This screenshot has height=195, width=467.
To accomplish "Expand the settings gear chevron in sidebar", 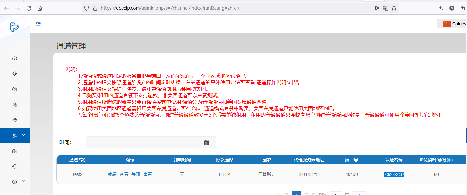I will (24, 182).
